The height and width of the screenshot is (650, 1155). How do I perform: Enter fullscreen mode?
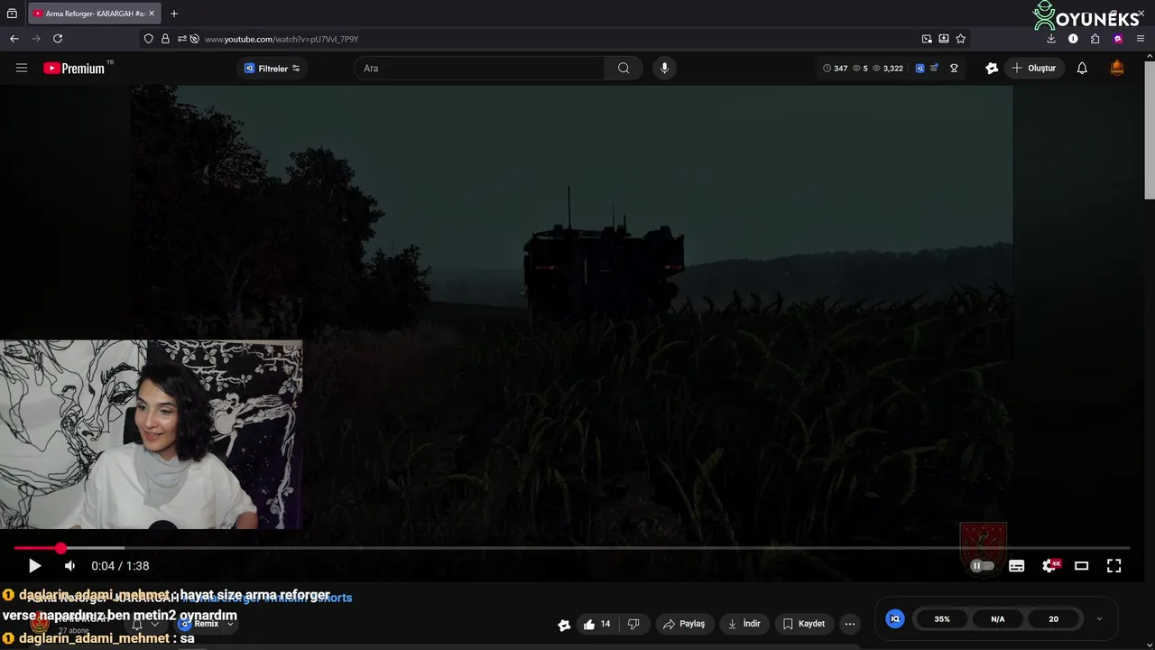click(1113, 566)
